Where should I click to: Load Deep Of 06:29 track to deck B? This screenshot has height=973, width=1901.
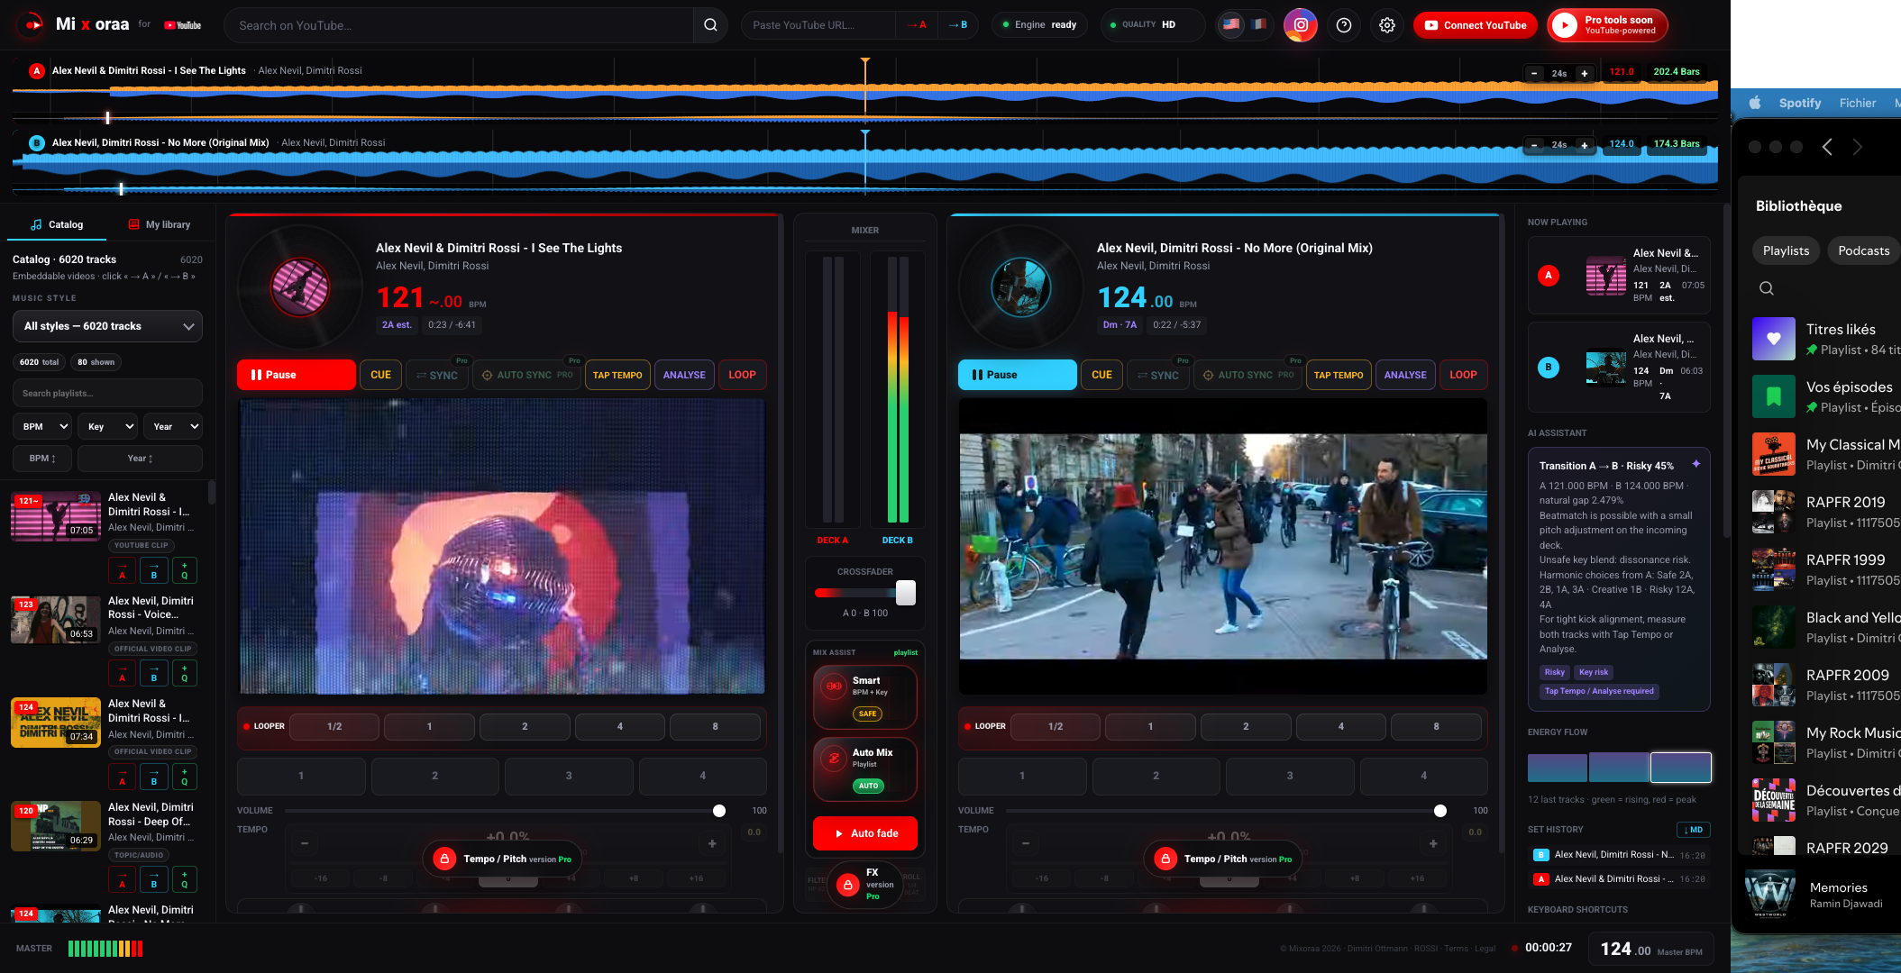[x=153, y=879]
